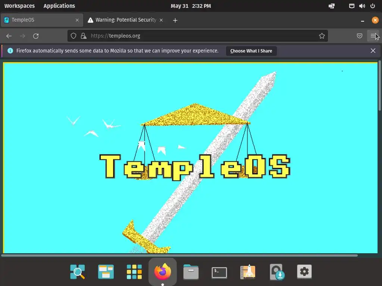Click the vertical page scrollbar
This screenshot has height=286, width=382.
coord(379,86)
